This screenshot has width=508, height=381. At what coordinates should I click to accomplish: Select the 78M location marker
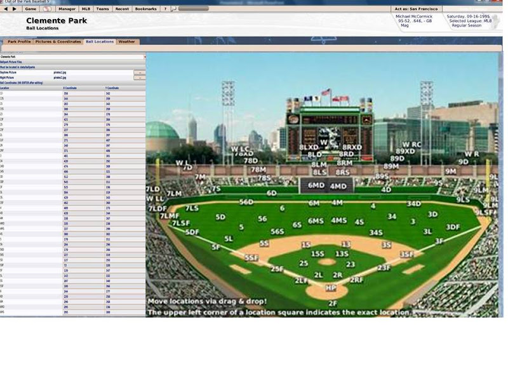pos(258,170)
